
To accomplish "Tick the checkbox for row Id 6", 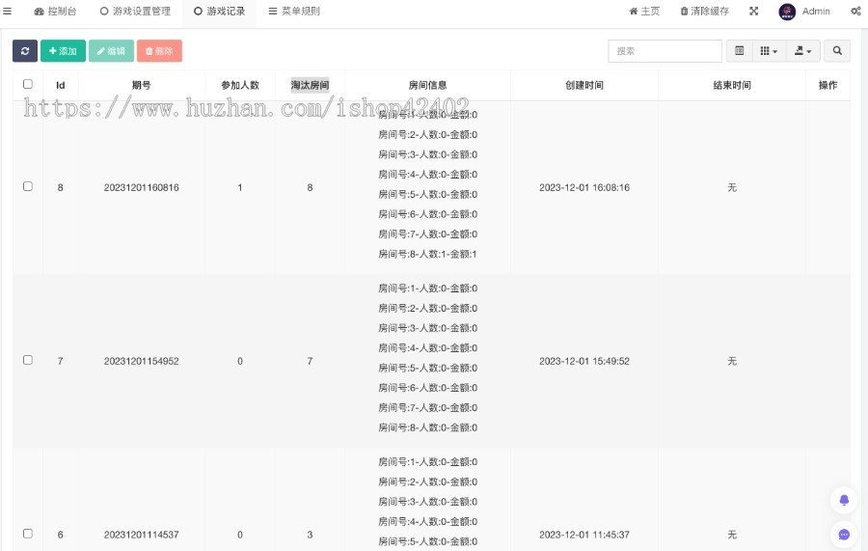I will (x=28, y=534).
